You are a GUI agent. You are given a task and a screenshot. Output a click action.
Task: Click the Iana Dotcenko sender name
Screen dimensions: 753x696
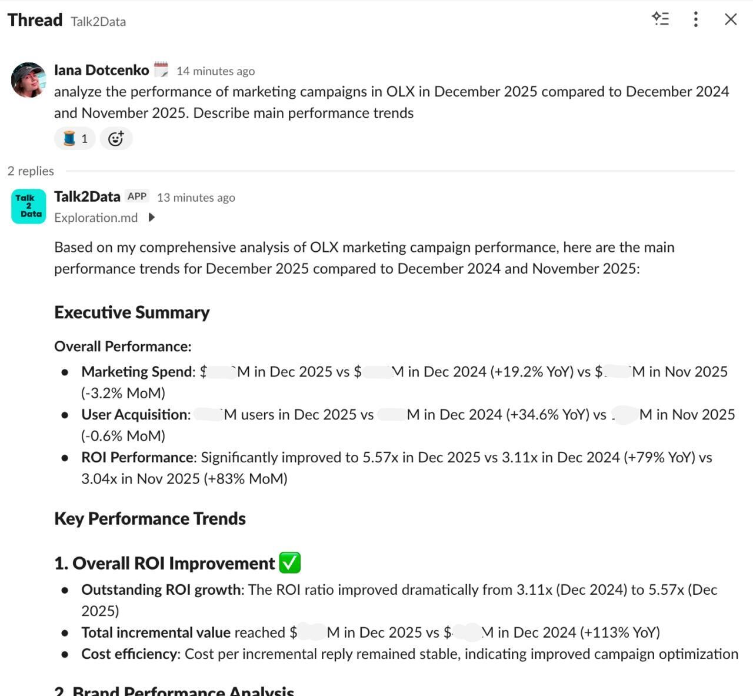(101, 70)
